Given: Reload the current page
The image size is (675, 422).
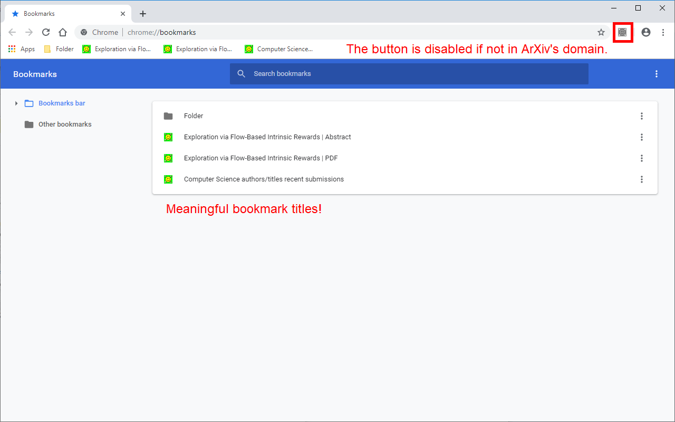Looking at the screenshot, I should 46,32.
